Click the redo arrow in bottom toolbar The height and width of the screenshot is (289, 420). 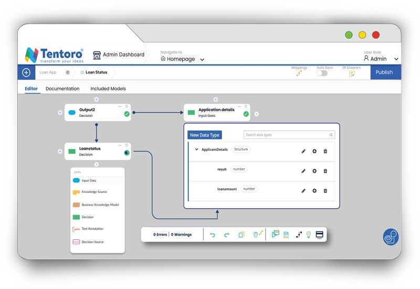pos(227,235)
